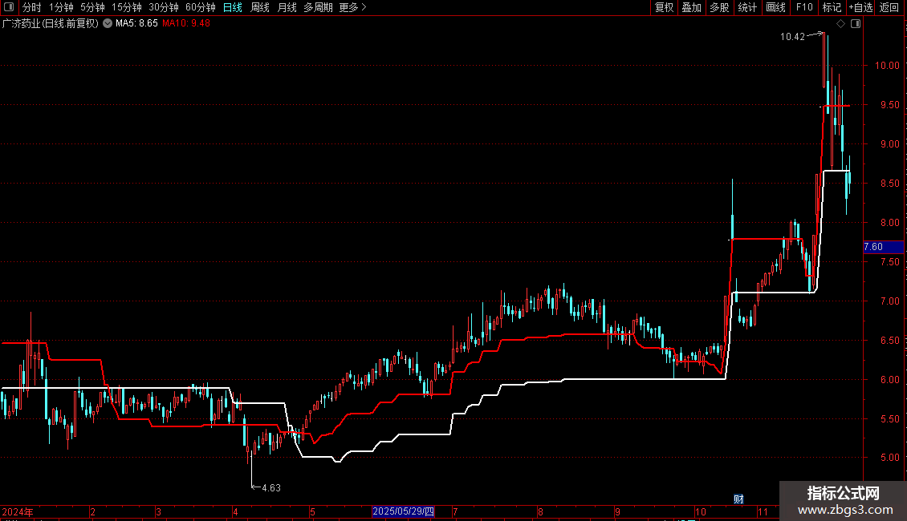Click the 广济药业(日线.前复权) chart title

click(x=51, y=24)
